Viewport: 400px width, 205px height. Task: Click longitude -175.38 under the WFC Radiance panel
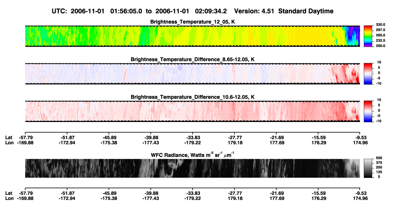(109, 198)
